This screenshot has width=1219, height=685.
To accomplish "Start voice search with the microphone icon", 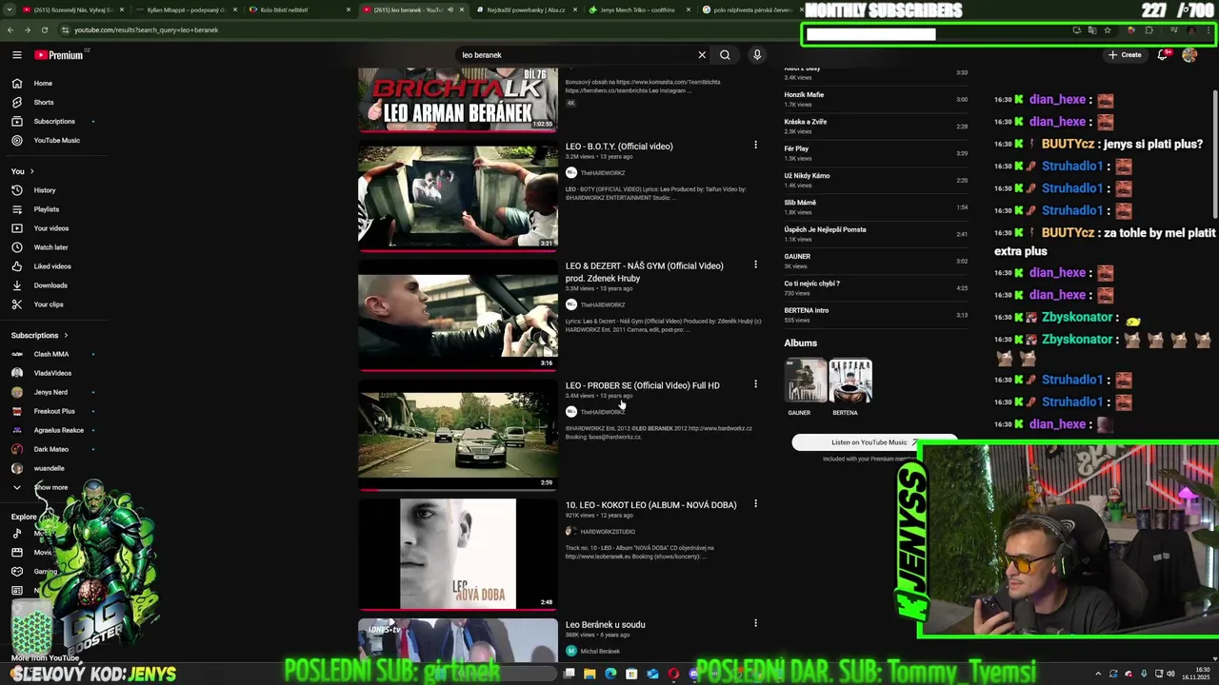I will (757, 55).
